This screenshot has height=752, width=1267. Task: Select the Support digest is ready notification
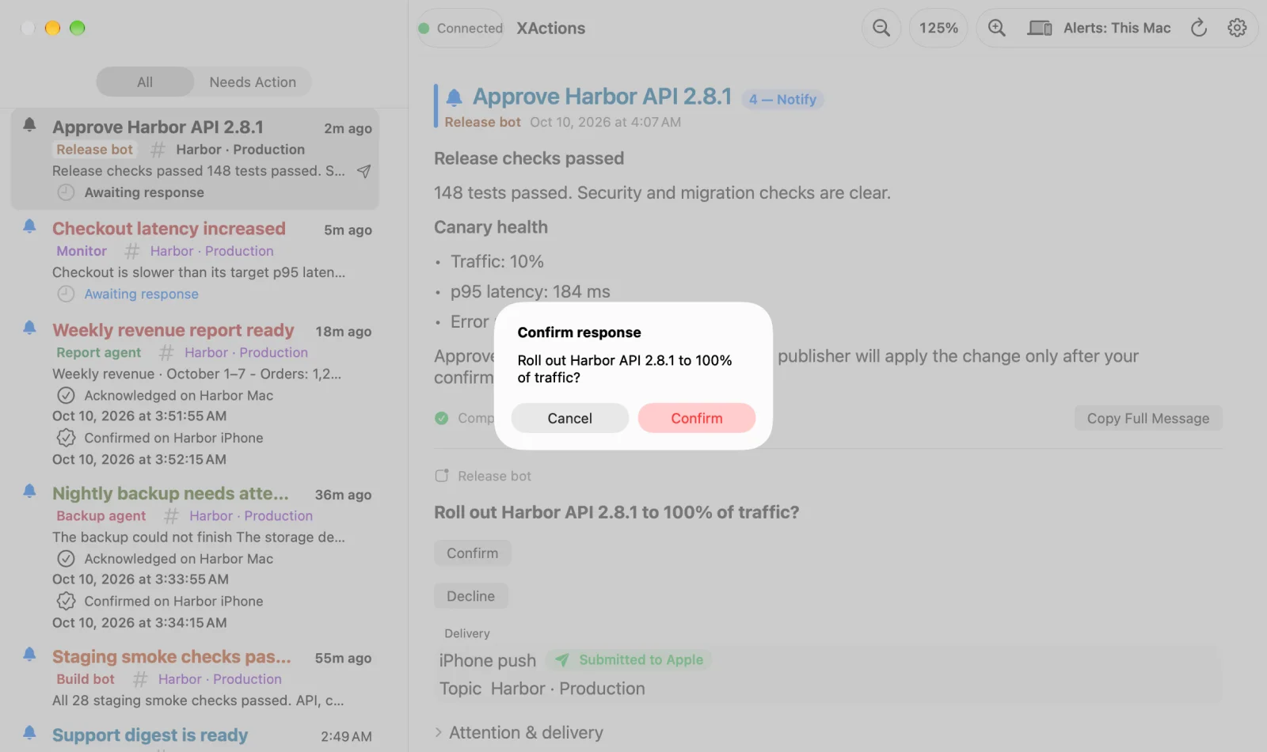(x=195, y=735)
